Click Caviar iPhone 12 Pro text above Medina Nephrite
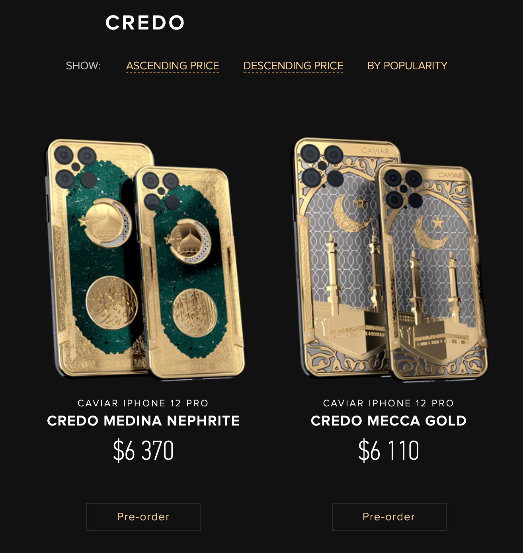The image size is (523, 553). (143, 403)
